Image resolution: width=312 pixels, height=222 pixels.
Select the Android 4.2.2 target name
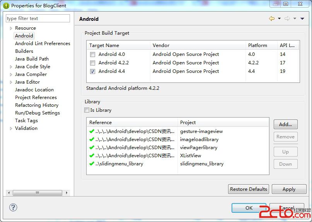point(114,63)
